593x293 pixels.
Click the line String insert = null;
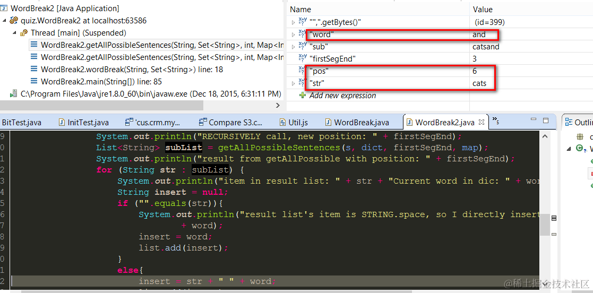coord(173,192)
